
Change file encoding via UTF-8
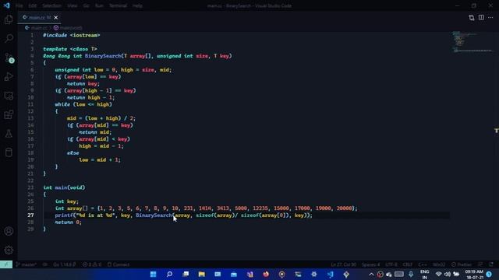tap(391, 264)
